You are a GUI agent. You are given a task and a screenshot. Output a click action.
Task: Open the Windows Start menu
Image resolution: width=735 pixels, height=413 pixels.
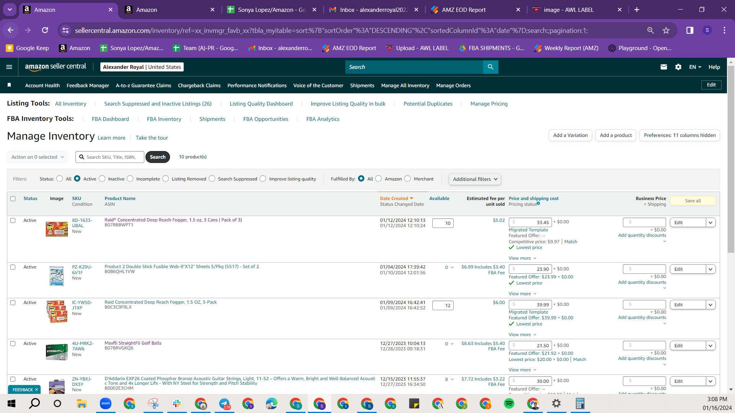[11, 403]
